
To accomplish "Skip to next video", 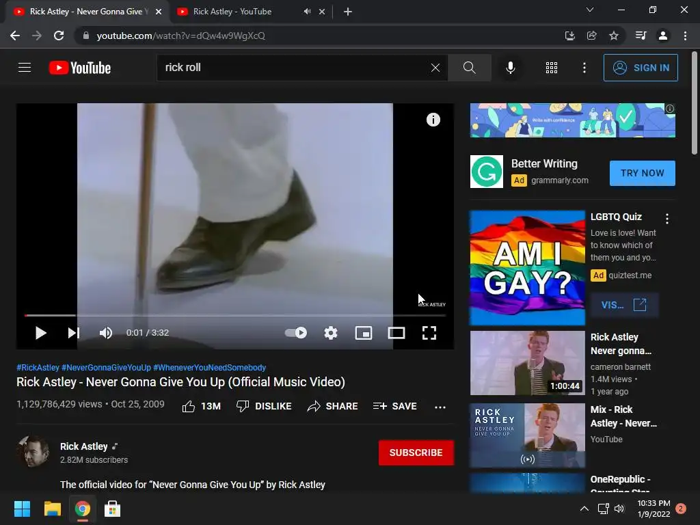I will tap(74, 333).
